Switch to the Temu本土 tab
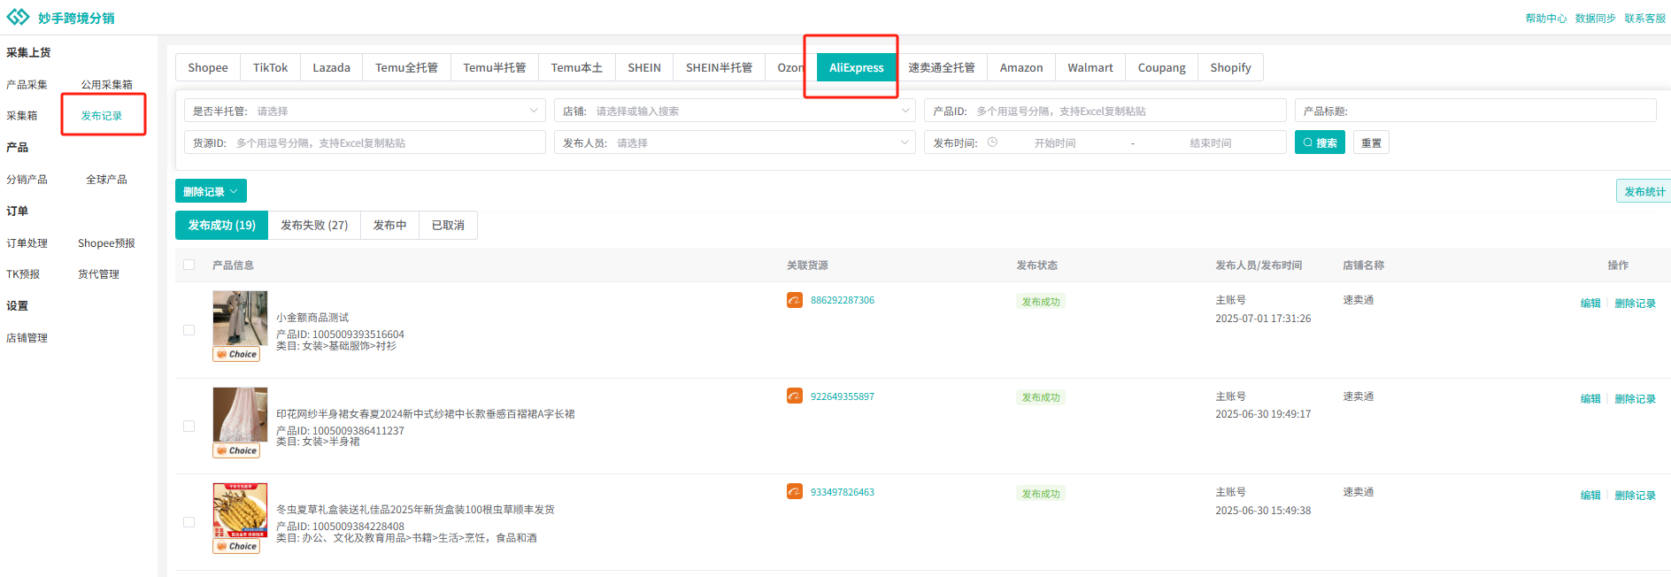This screenshot has height=577, width=1671. click(577, 67)
